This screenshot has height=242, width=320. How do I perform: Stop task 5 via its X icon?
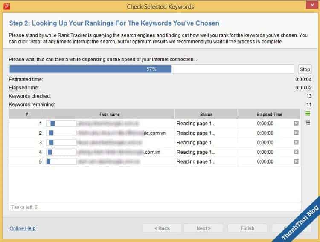[296, 162]
